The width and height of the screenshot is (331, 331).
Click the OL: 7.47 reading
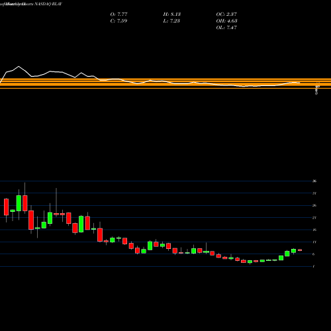(226, 28)
